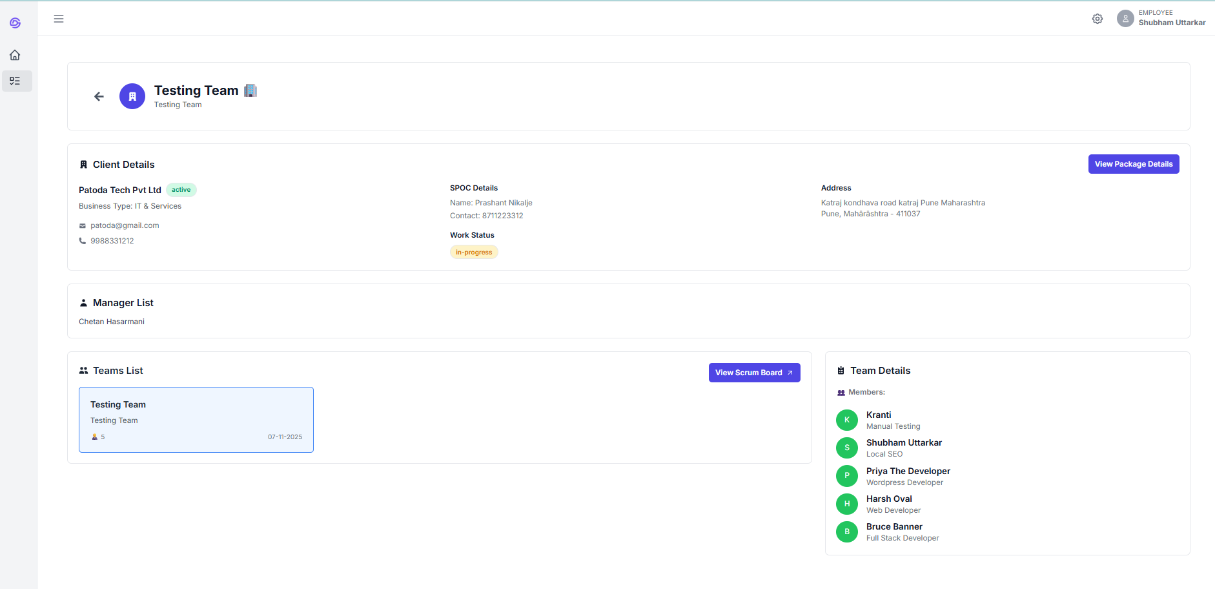
Task: Open the task list sidebar icon
Action: (x=15, y=81)
